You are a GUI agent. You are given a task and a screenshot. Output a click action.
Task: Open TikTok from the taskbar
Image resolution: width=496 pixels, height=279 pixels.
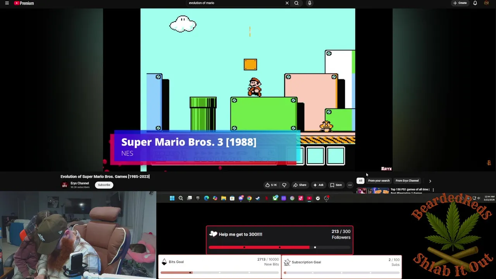tap(301, 198)
